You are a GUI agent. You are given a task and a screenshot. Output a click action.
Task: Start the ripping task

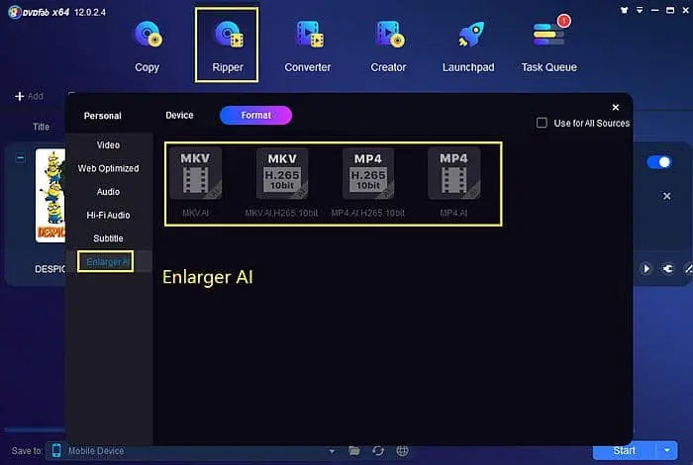pyautogui.click(x=624, y=450)
